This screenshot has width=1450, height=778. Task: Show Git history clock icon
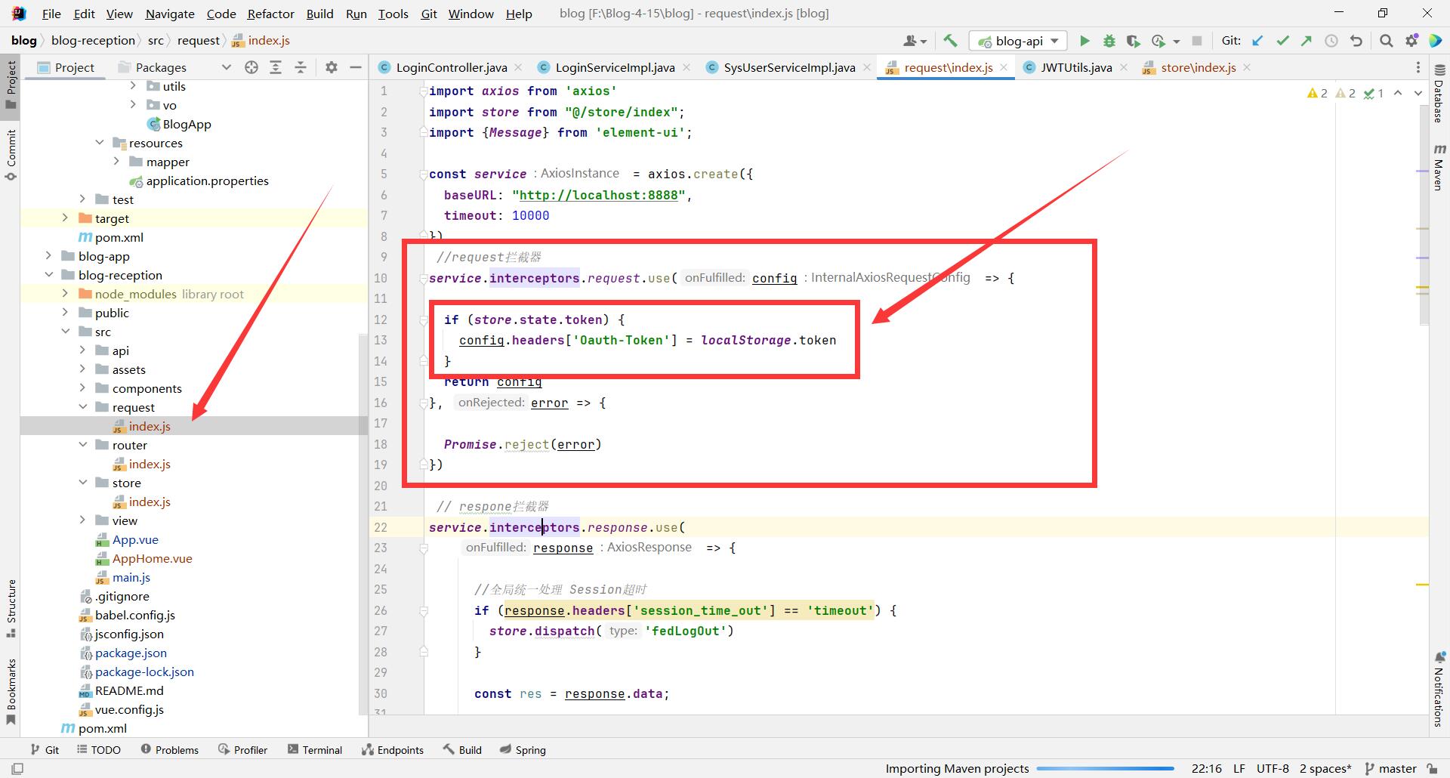pos(1331,41)
